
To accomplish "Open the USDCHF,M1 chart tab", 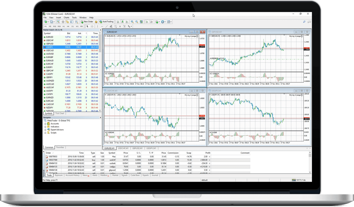I will coord(124,148).
